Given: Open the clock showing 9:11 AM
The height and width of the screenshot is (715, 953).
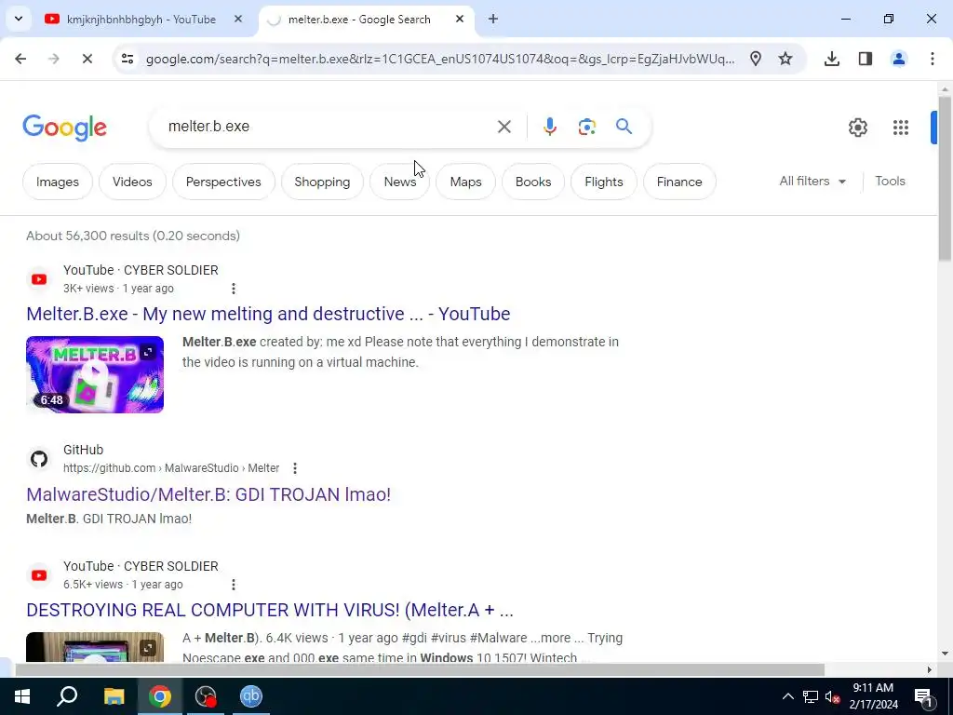Looking at the screenshot, I should point(873,696).
